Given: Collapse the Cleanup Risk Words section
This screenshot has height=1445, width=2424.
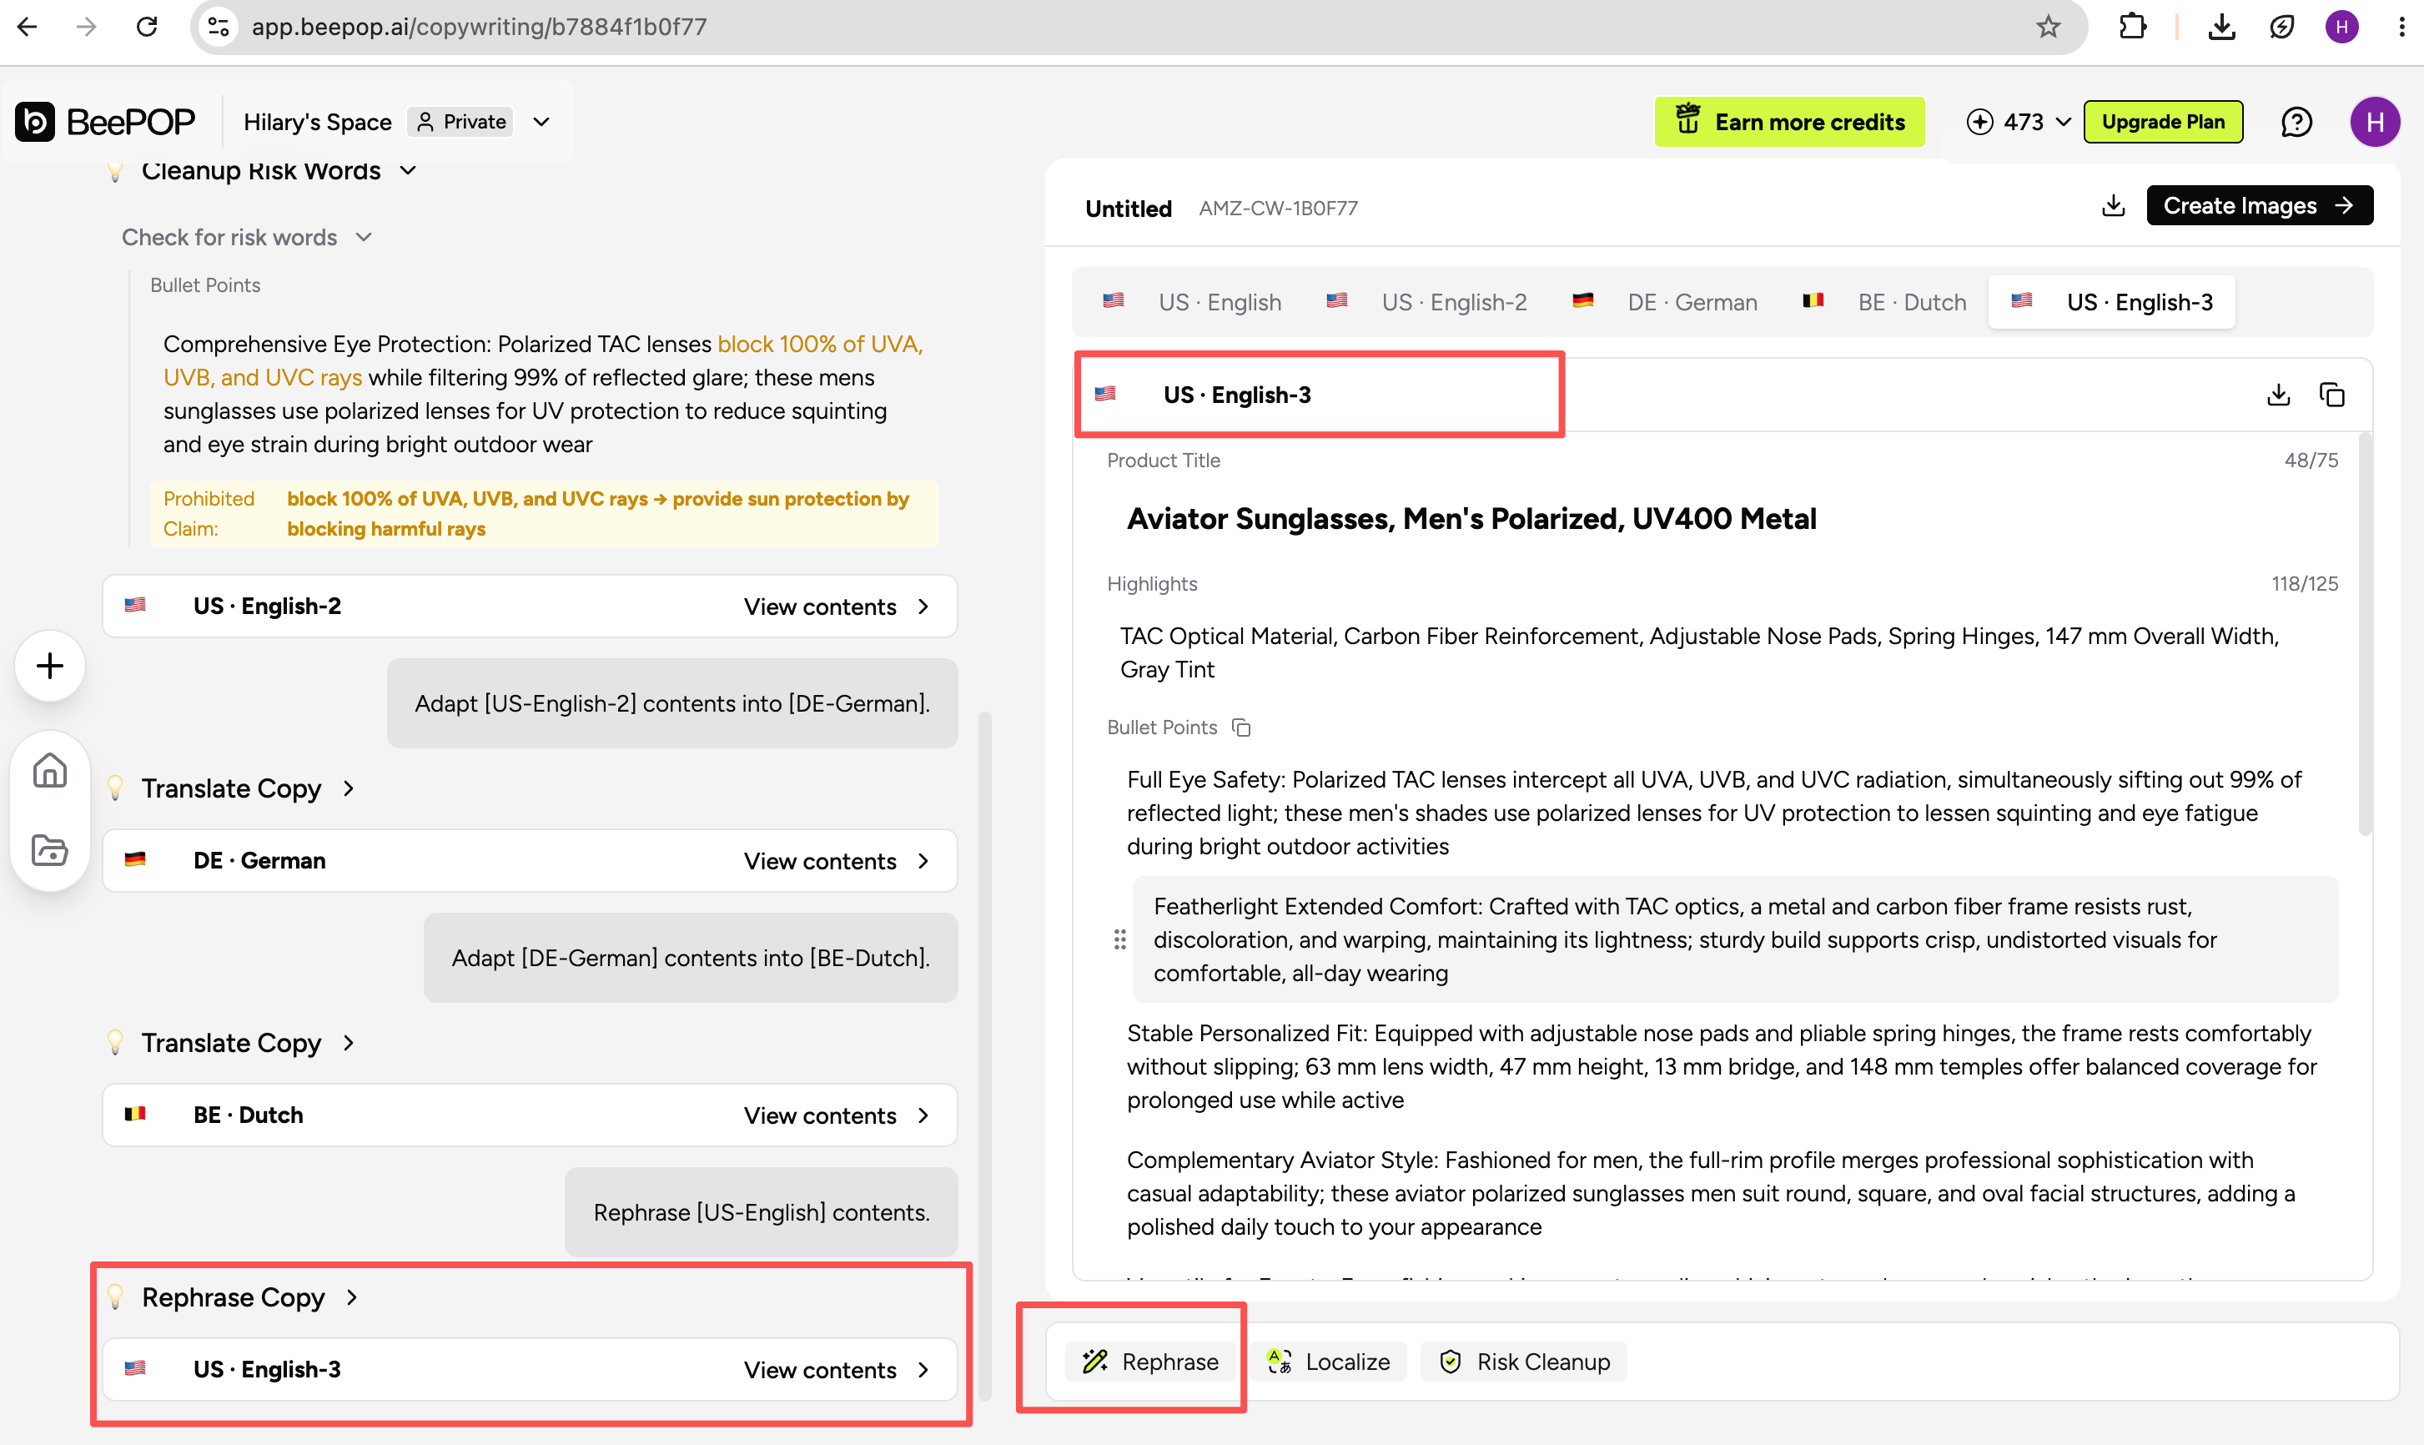Looking at the screenshot, I should (408, 170).
